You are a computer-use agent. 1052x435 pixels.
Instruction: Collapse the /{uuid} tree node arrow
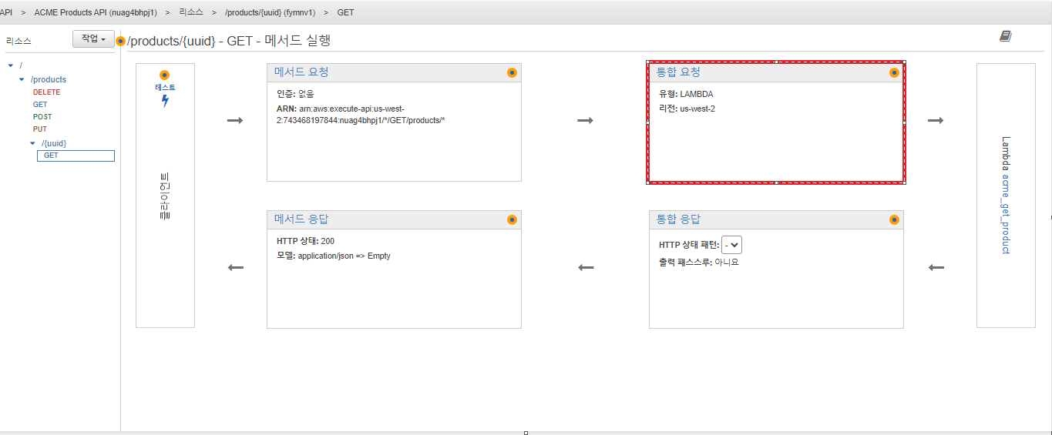pos(32,143)
